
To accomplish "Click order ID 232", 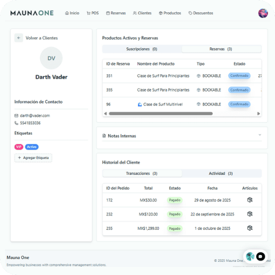I will pos(109,214).
